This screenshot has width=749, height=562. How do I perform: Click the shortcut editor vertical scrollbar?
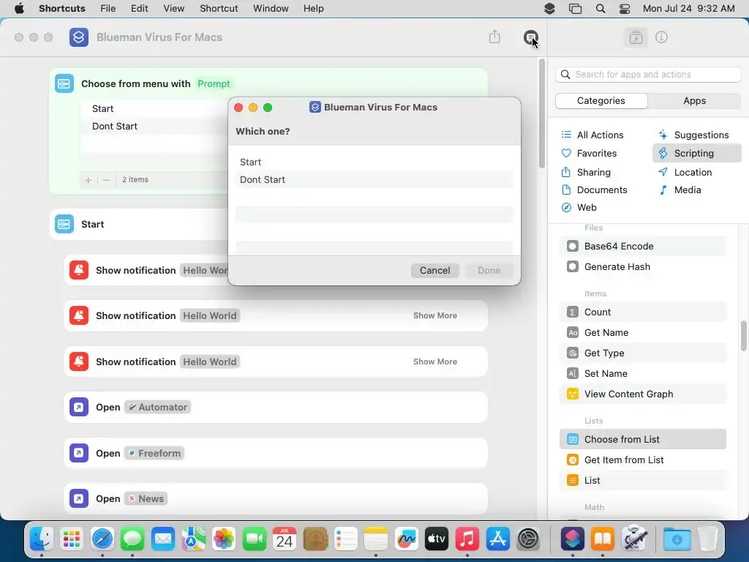click(x=542, y=113)
